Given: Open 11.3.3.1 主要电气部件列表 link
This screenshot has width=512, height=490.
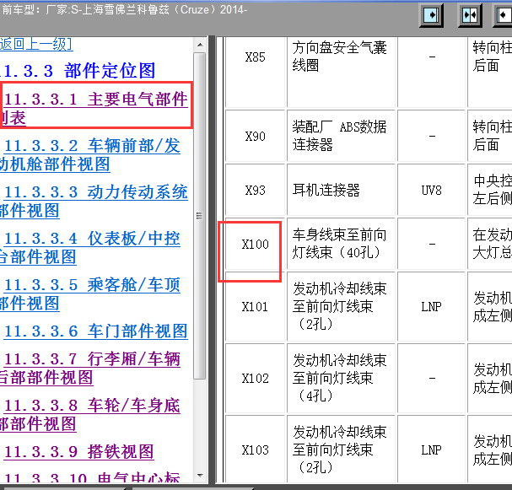Looking at the screenshot, I should tap(94, 108).
